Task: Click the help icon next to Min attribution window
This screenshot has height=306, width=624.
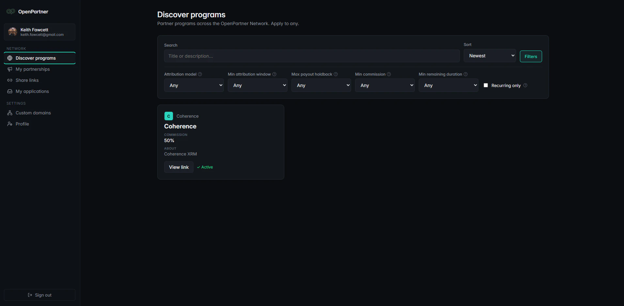Action: tap(274, 74)
